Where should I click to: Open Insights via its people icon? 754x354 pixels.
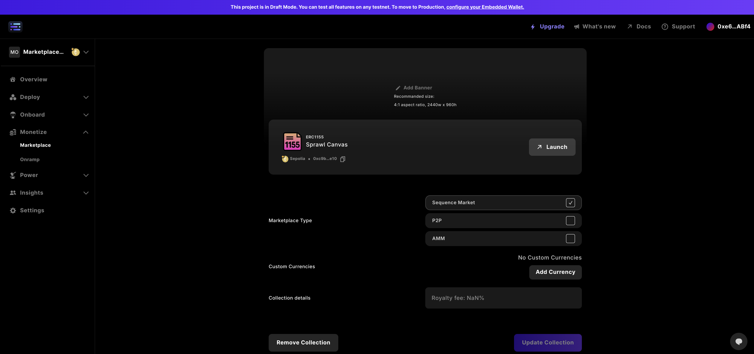13,193
